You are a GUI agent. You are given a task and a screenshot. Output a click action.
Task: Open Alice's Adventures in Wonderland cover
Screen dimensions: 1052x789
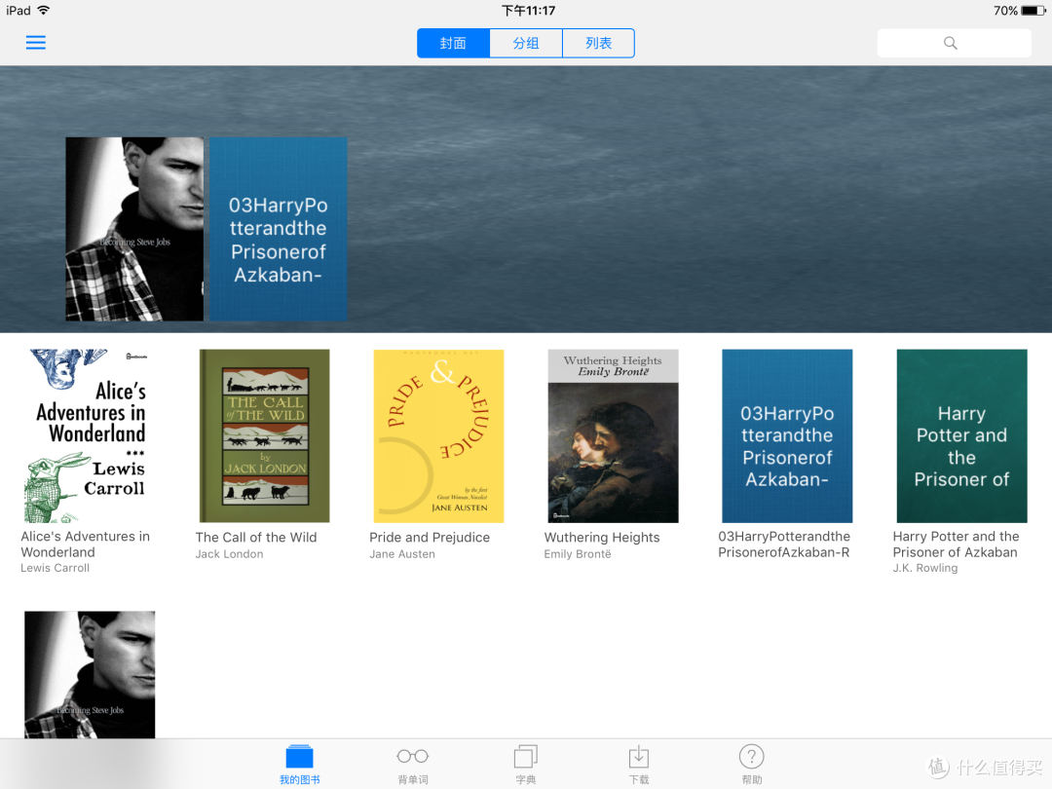point(90,435)
